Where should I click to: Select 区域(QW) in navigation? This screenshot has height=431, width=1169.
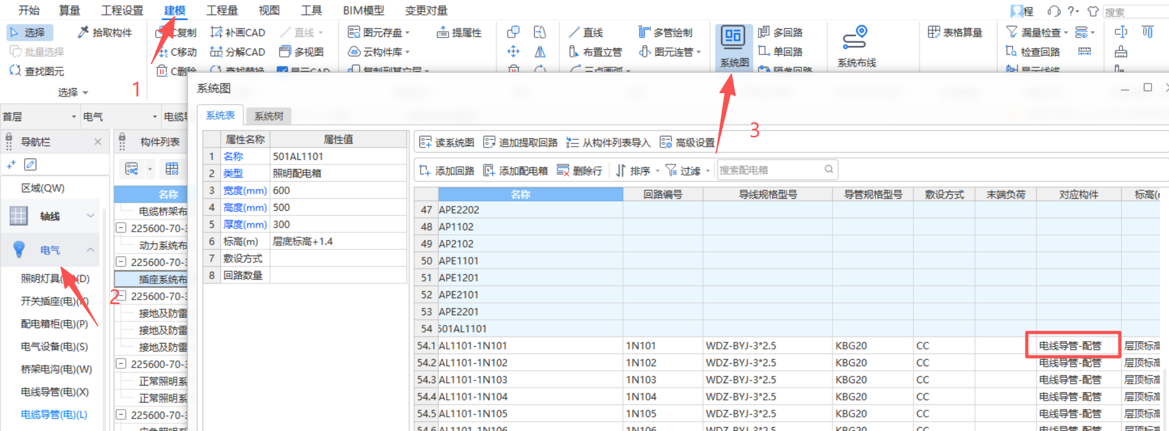(43, 188)
